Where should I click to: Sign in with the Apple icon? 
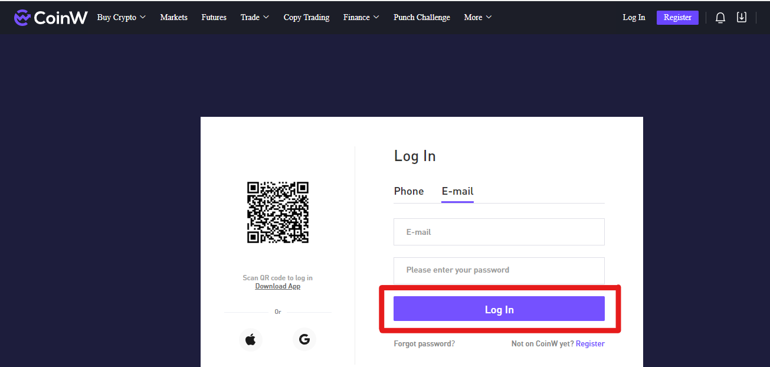point(251,339)
